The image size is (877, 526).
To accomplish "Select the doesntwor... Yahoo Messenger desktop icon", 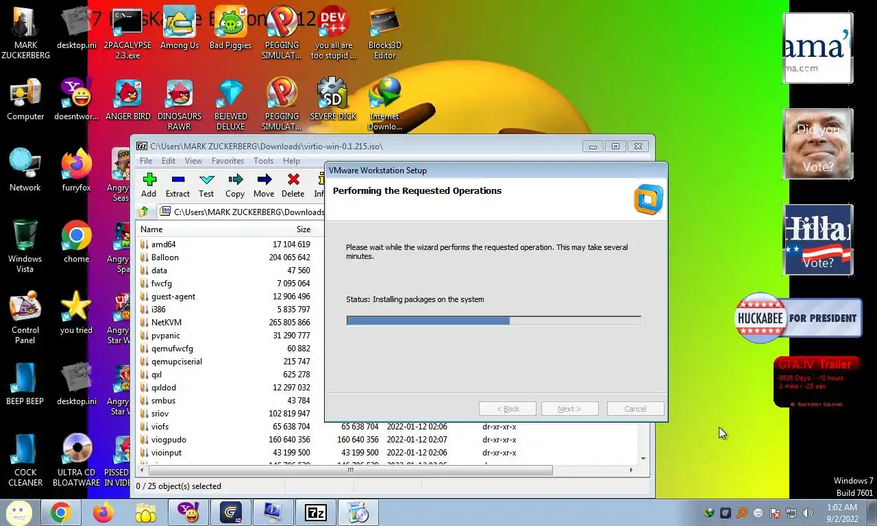I will point(76,100).
